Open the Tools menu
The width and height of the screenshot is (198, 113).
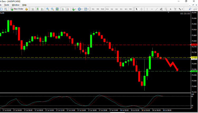click(6, 5)
